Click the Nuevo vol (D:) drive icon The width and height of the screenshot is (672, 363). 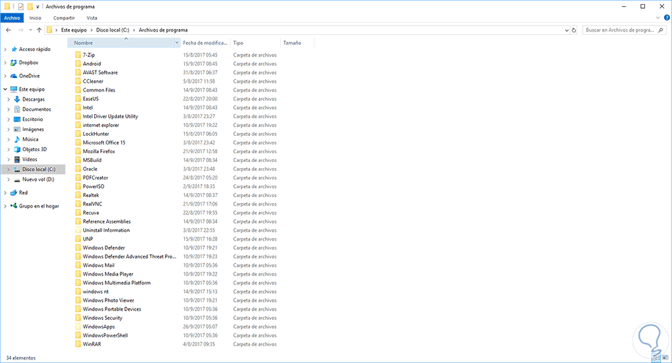(17, 179)
